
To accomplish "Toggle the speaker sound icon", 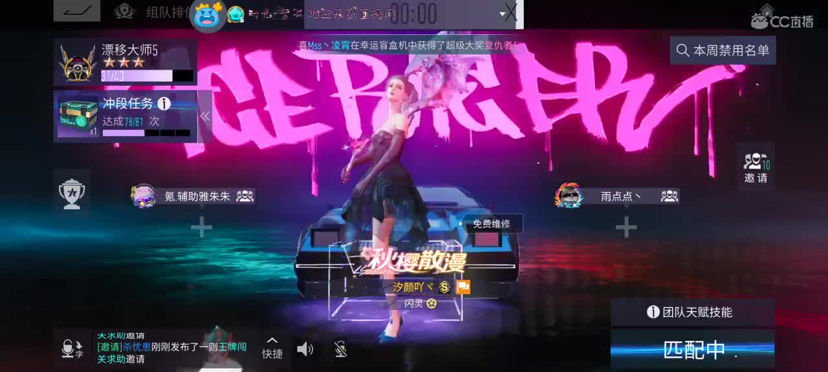I will pos(305,349).
